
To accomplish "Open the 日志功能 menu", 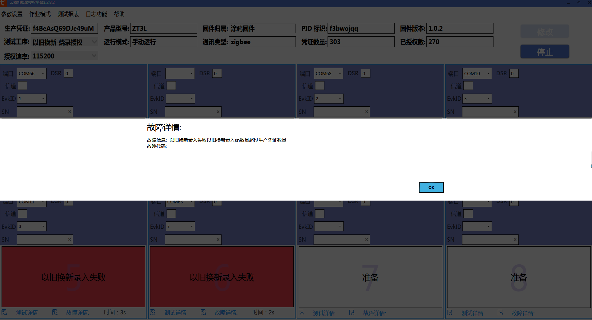I will (x=96, y=14).
